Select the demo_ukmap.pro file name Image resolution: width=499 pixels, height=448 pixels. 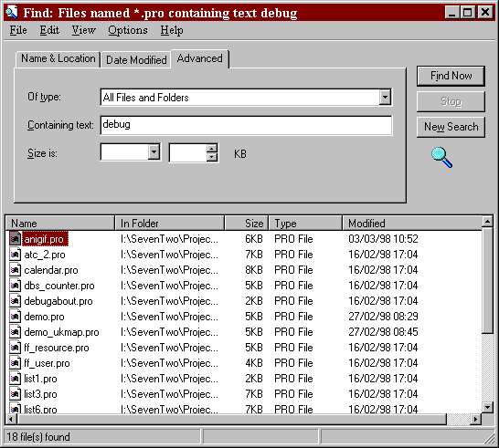pos(61,332)
